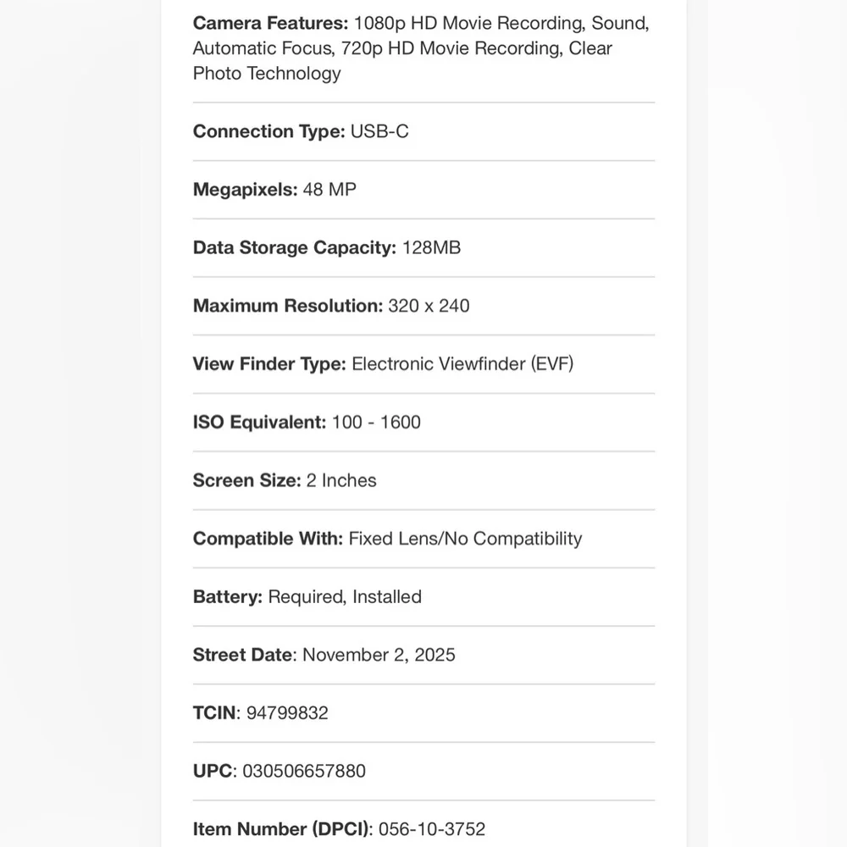This screenshot has width=847, height=847.
Task: Click the bold Street Date label
Action: tap(242, 655)
